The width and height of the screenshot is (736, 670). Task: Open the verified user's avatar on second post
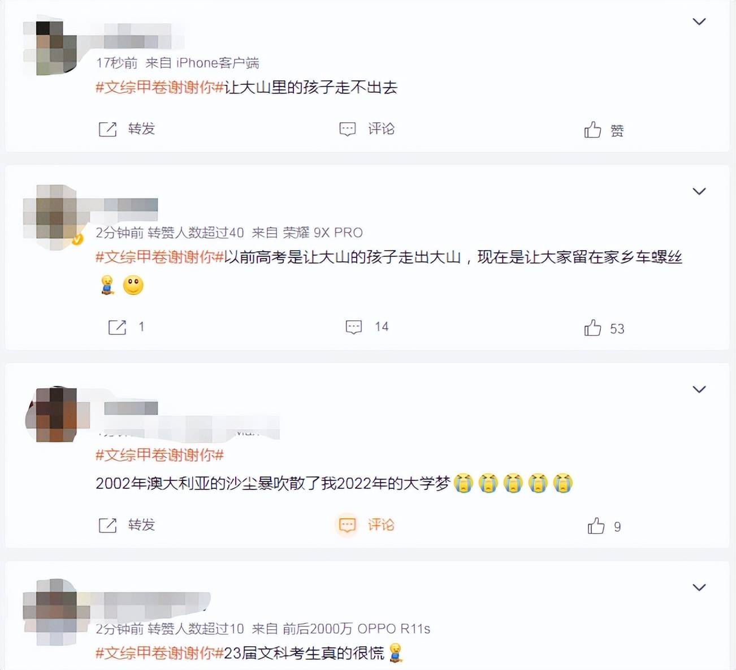click(x=52, y=217)
